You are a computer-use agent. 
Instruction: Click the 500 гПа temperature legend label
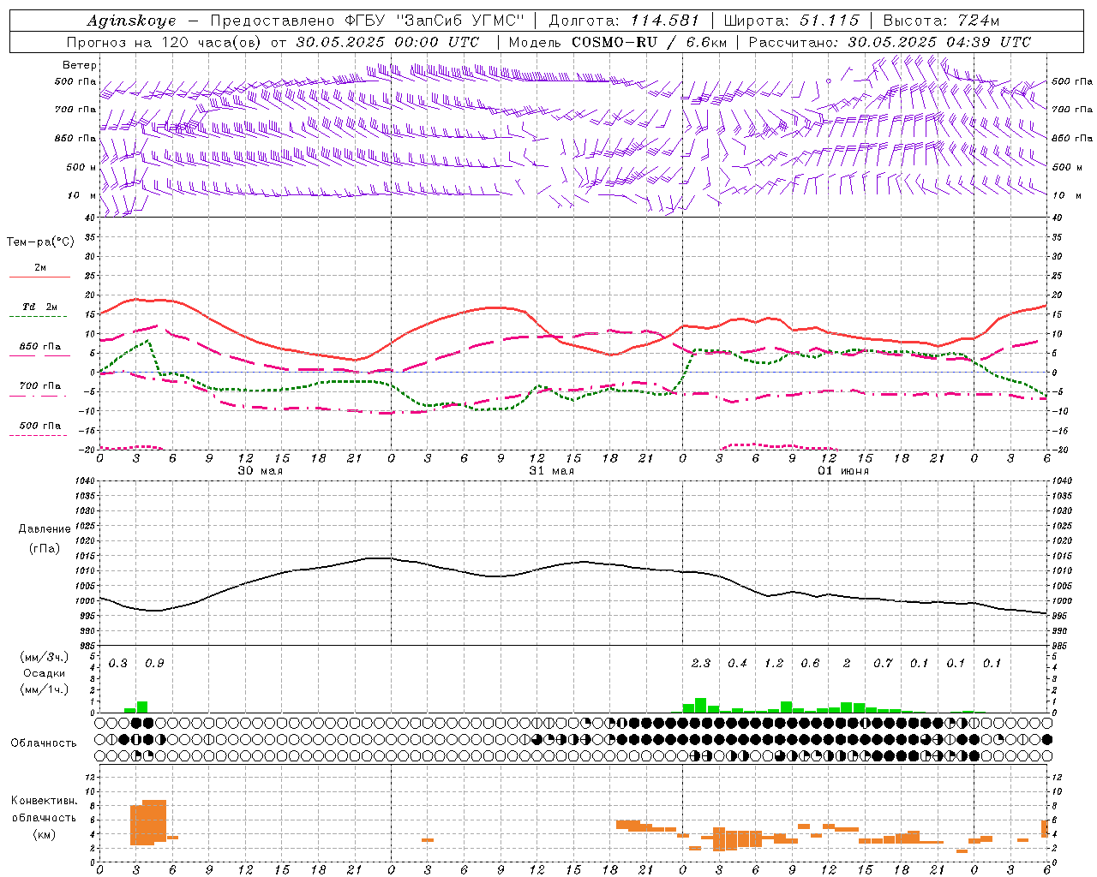click(x=39, y=426)
